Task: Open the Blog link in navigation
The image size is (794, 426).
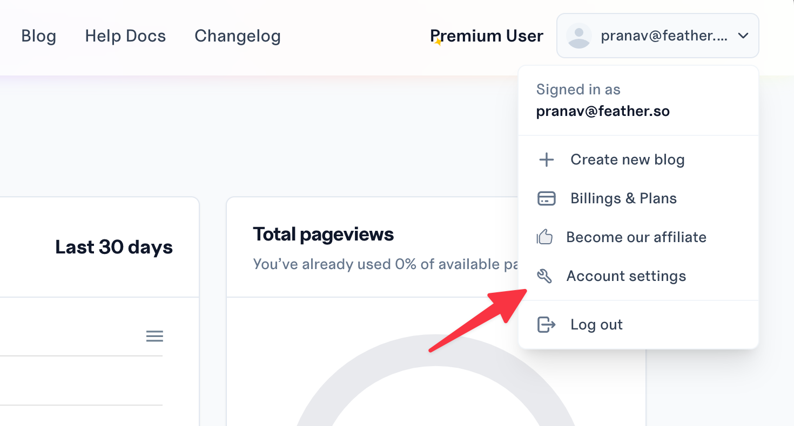Action: click(38, 36)
